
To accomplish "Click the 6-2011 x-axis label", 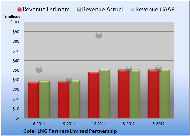I will (x=39, y=124).
